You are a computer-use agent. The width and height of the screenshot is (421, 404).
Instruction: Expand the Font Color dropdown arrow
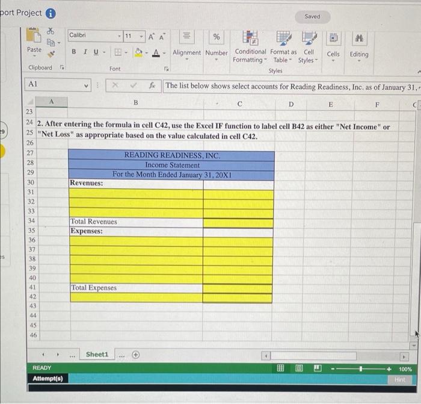click(x=164, y=53)
